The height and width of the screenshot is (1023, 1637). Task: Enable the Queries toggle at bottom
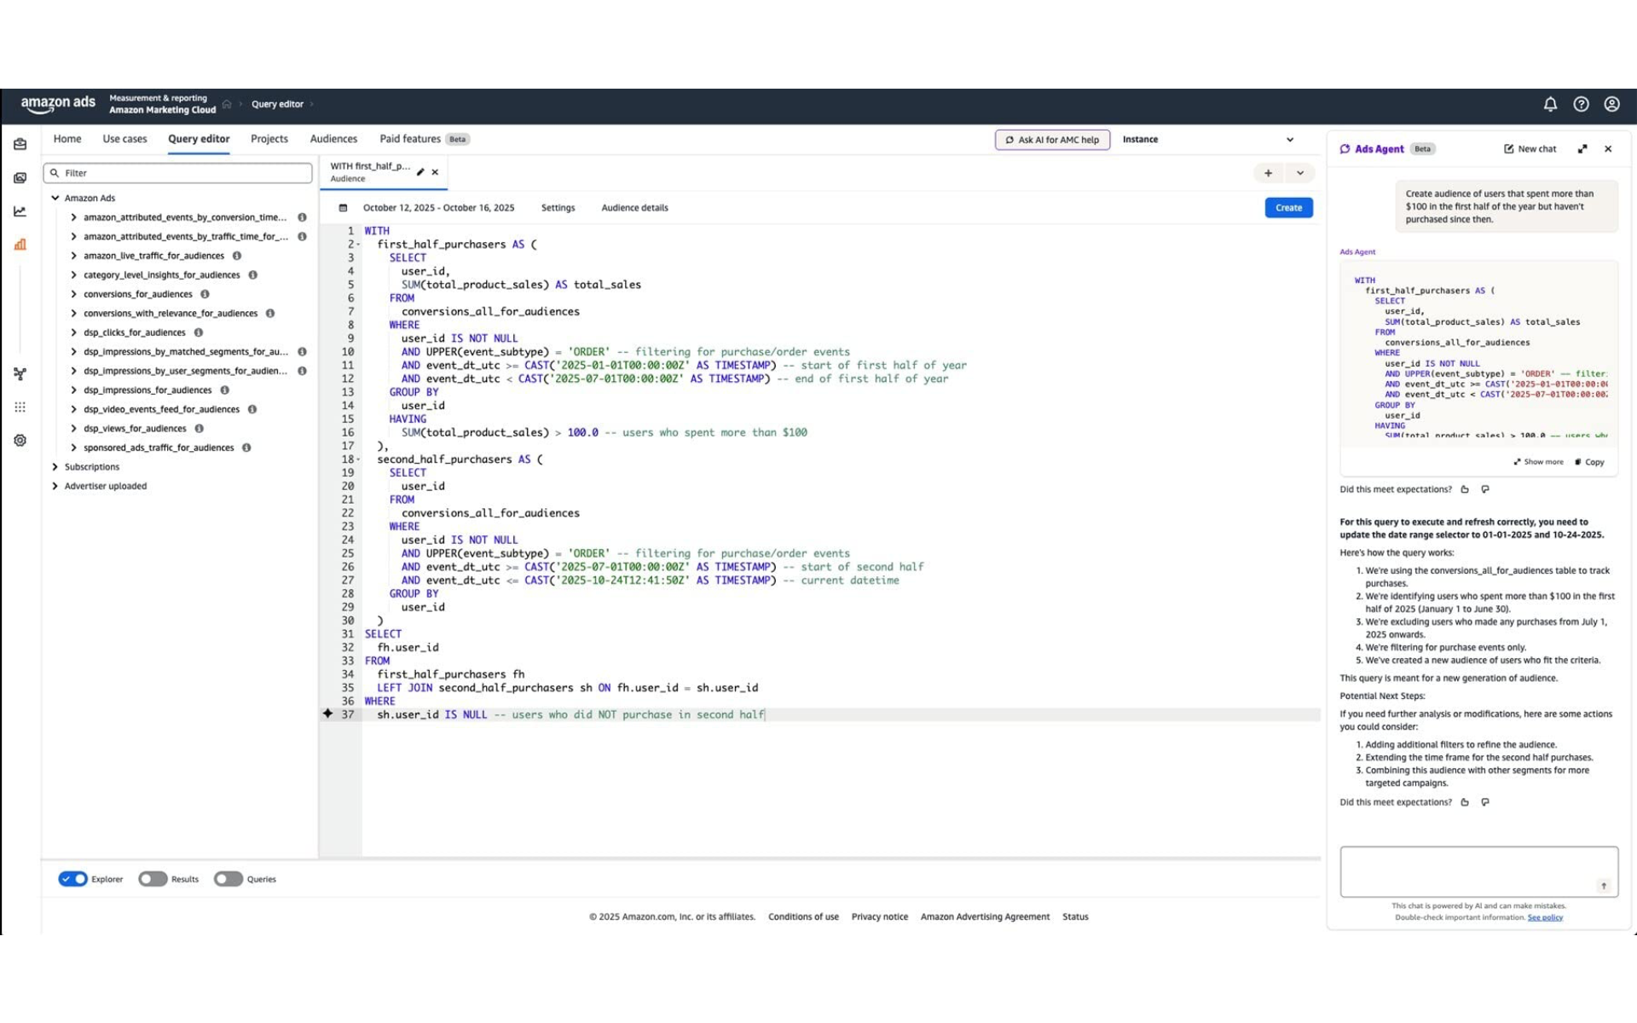[x=228, y=879]
